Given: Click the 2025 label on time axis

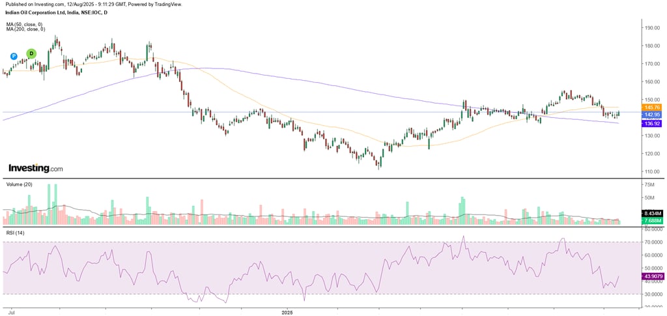Looking at the screenshot, I should point(287,311).
